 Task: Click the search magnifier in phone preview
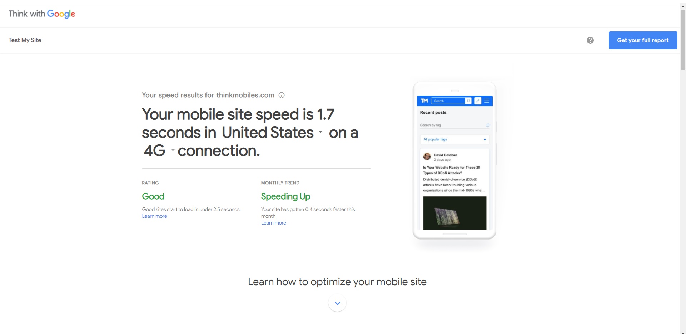[x=468, y=101]
